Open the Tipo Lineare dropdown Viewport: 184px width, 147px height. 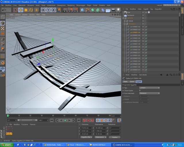pyautogui.click(x=149, y=88)
